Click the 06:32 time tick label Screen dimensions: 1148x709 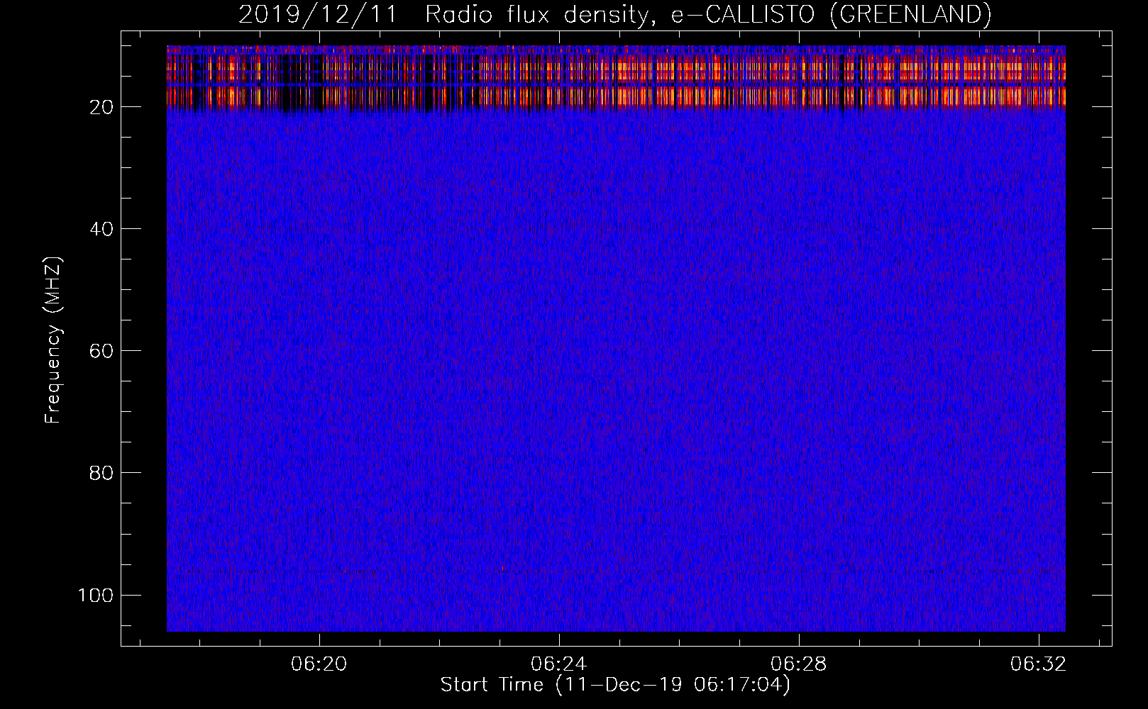tap(1039, 664)
